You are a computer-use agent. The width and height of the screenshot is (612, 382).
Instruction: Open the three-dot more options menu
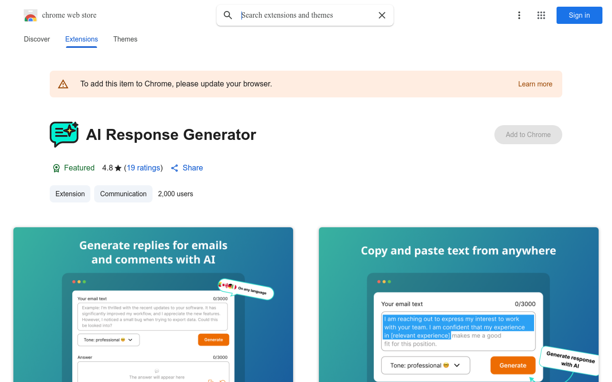pos(519,15)
